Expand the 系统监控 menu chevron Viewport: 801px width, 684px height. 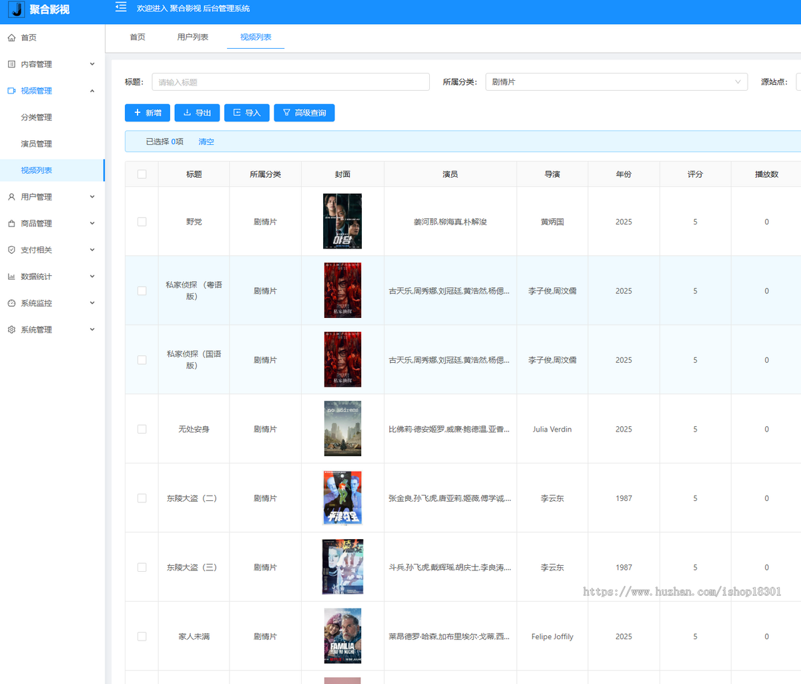(x=92, y=303)
